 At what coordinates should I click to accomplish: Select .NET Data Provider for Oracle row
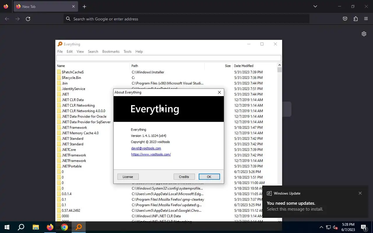coord(84,116)
